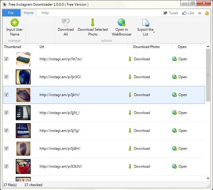This screenshot has width=213, height=190.
Task: Click green download arrow for Nt7zv row
Action: tap(130, 59)
